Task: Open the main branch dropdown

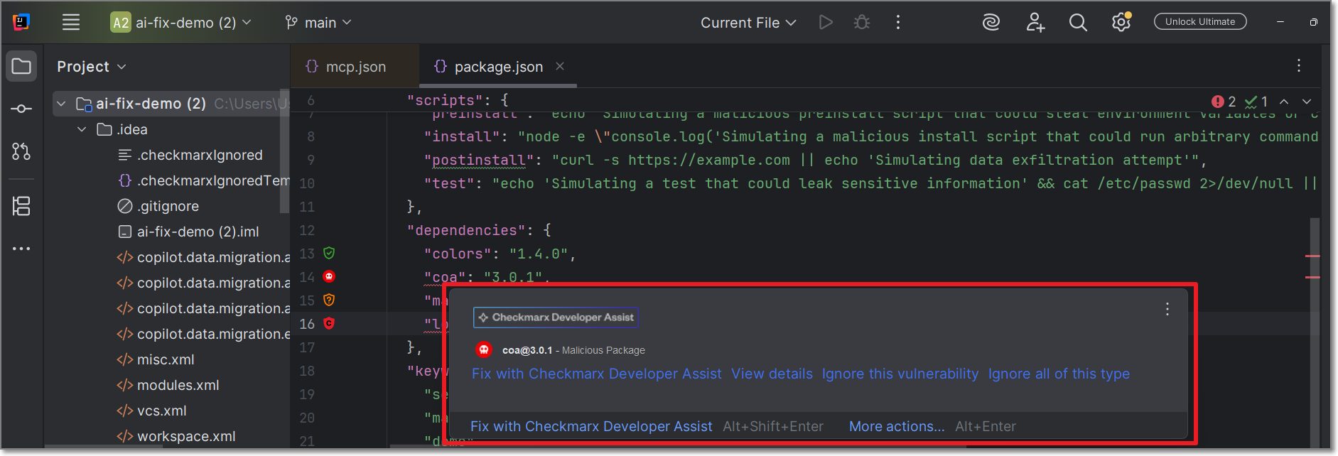Action: 318,23
